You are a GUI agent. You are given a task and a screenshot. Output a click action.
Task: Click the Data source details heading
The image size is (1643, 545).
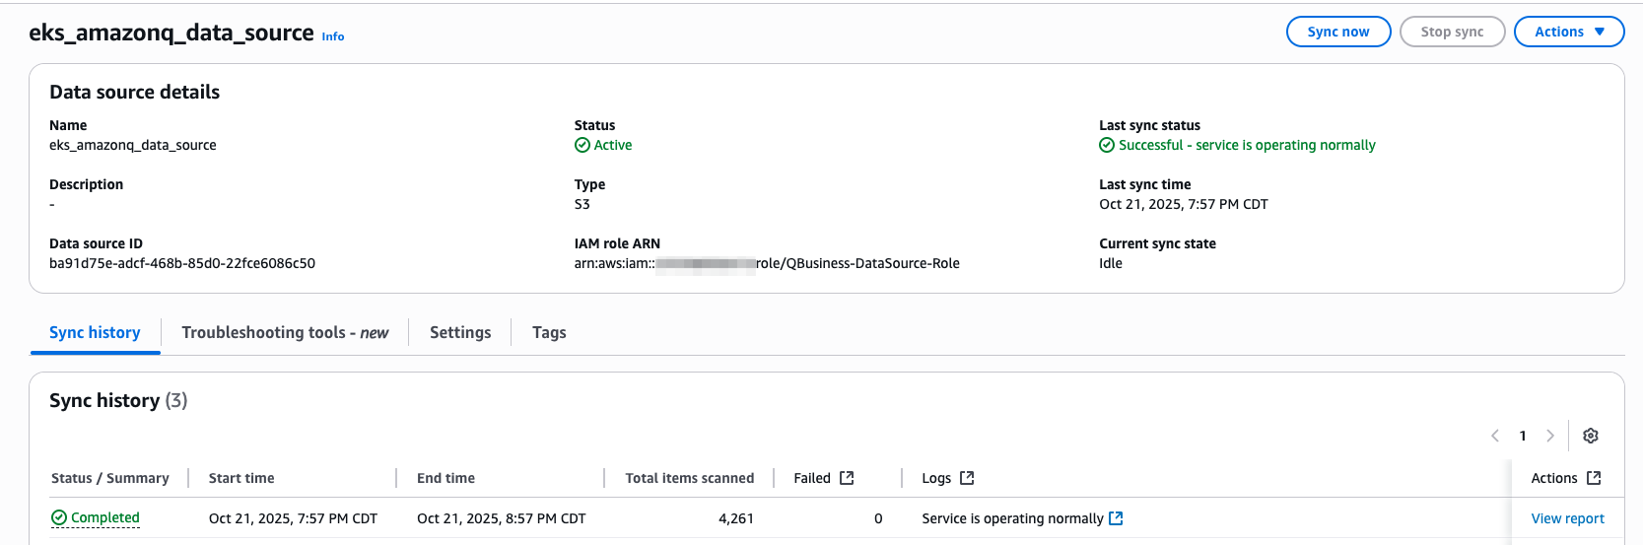click(135, 92)
